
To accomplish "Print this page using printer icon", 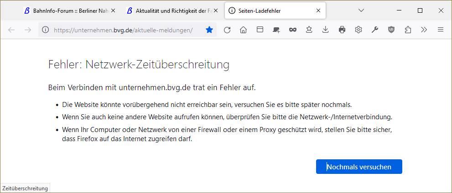I will click(x=342, y=30).
